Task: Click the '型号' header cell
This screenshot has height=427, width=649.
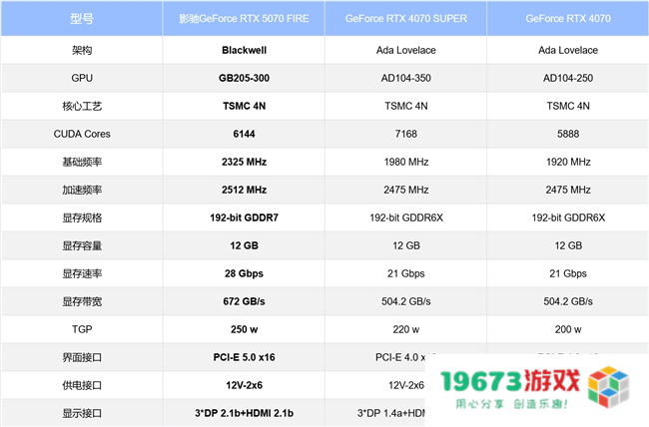Action: 82,19
